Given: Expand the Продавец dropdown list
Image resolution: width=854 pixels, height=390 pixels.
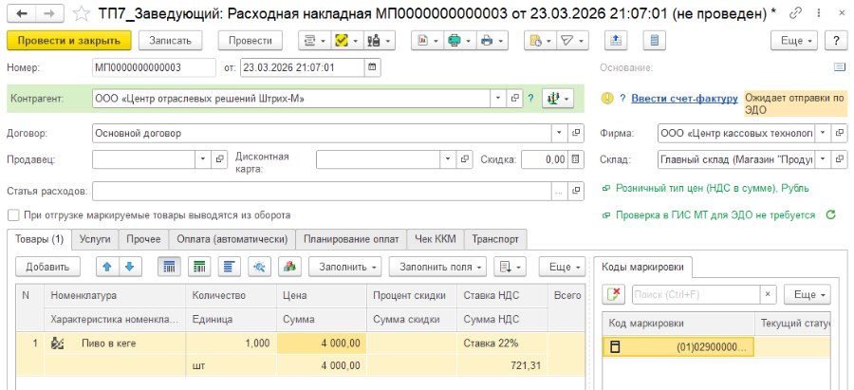Looking at the screenshot, I should coord(203,159).
